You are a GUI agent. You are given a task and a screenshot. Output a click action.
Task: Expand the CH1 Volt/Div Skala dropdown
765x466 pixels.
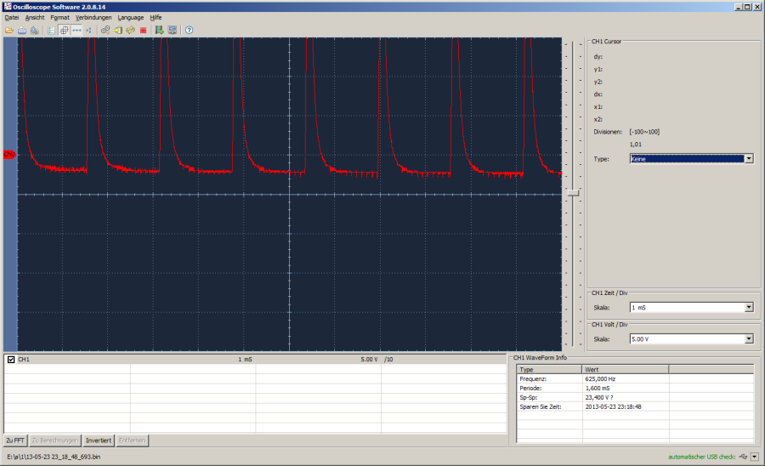[748, 338]
